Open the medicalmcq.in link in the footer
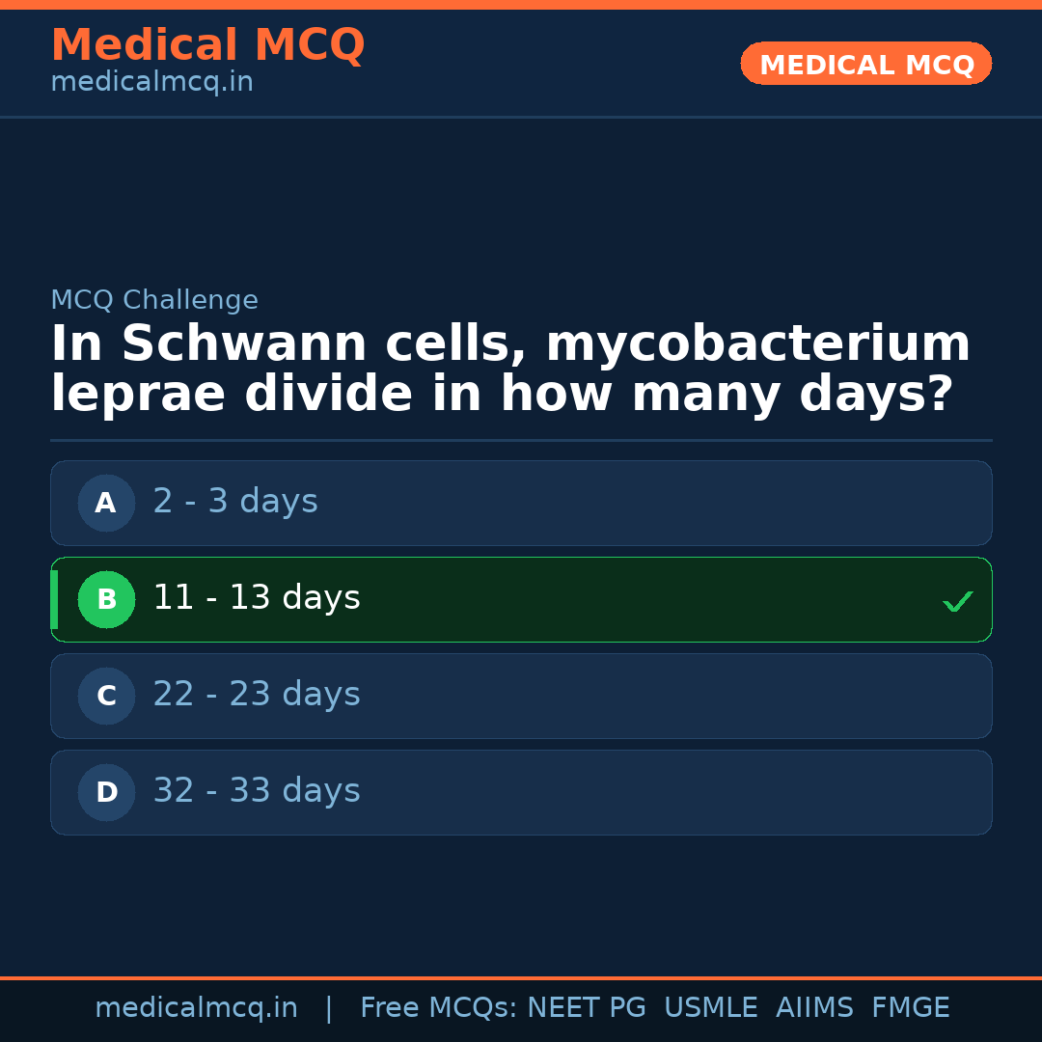 point(196,1008)
